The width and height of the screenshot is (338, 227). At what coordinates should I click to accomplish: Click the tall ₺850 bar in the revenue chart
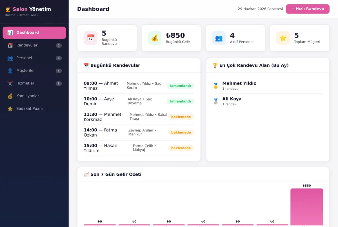tap(307, 208)
